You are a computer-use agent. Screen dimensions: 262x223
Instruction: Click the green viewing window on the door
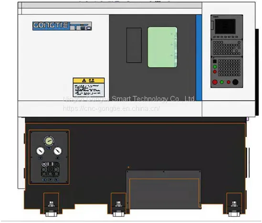[162, 47]
